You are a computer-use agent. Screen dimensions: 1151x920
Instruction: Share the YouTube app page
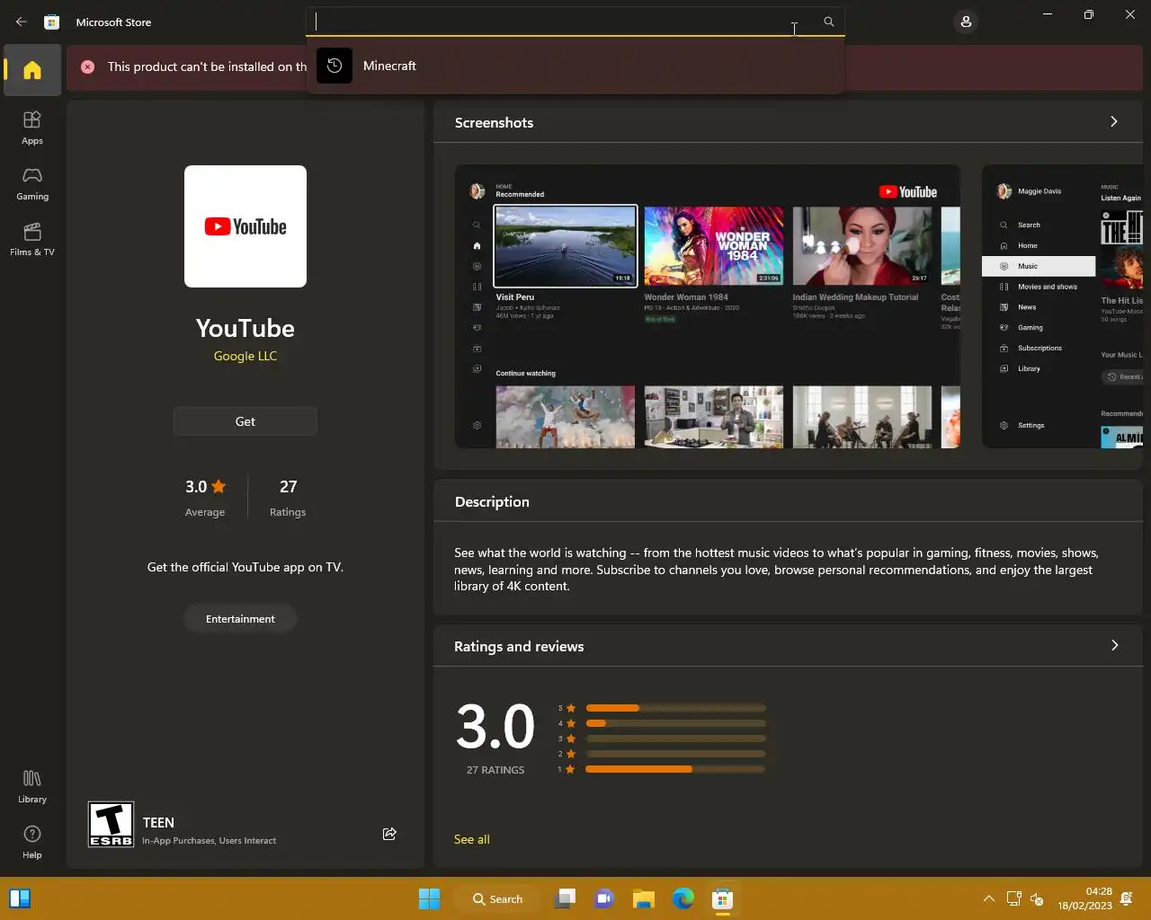click(389, 834)
